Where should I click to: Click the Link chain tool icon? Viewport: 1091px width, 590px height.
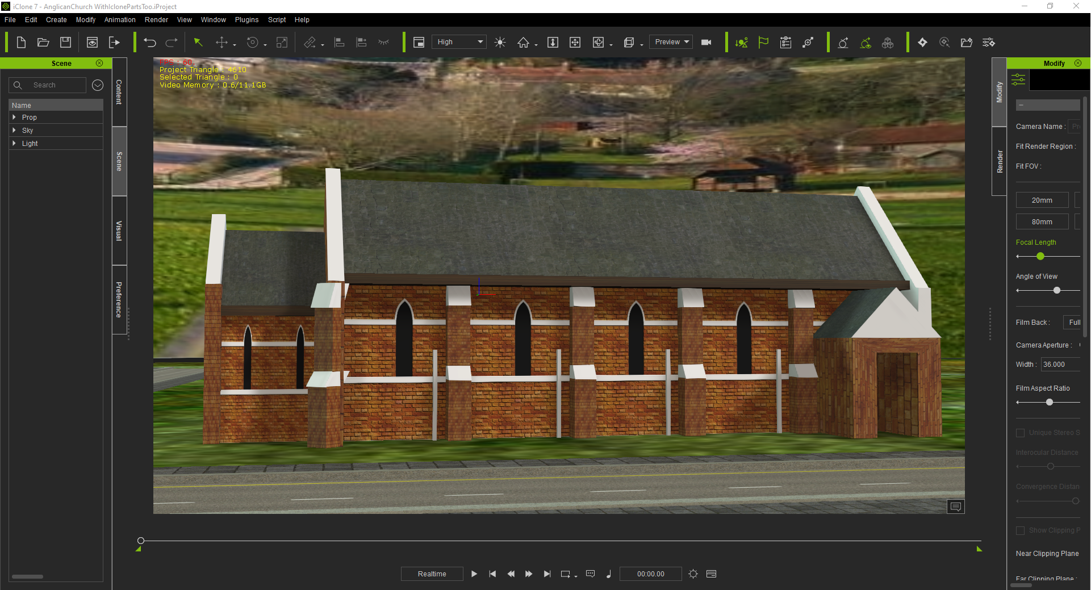click(x=310, y=42)
